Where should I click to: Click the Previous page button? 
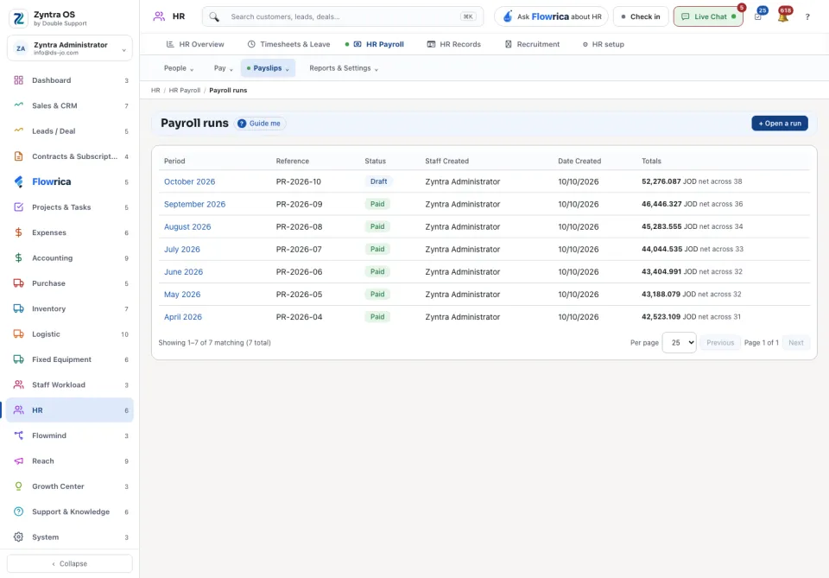720,343
